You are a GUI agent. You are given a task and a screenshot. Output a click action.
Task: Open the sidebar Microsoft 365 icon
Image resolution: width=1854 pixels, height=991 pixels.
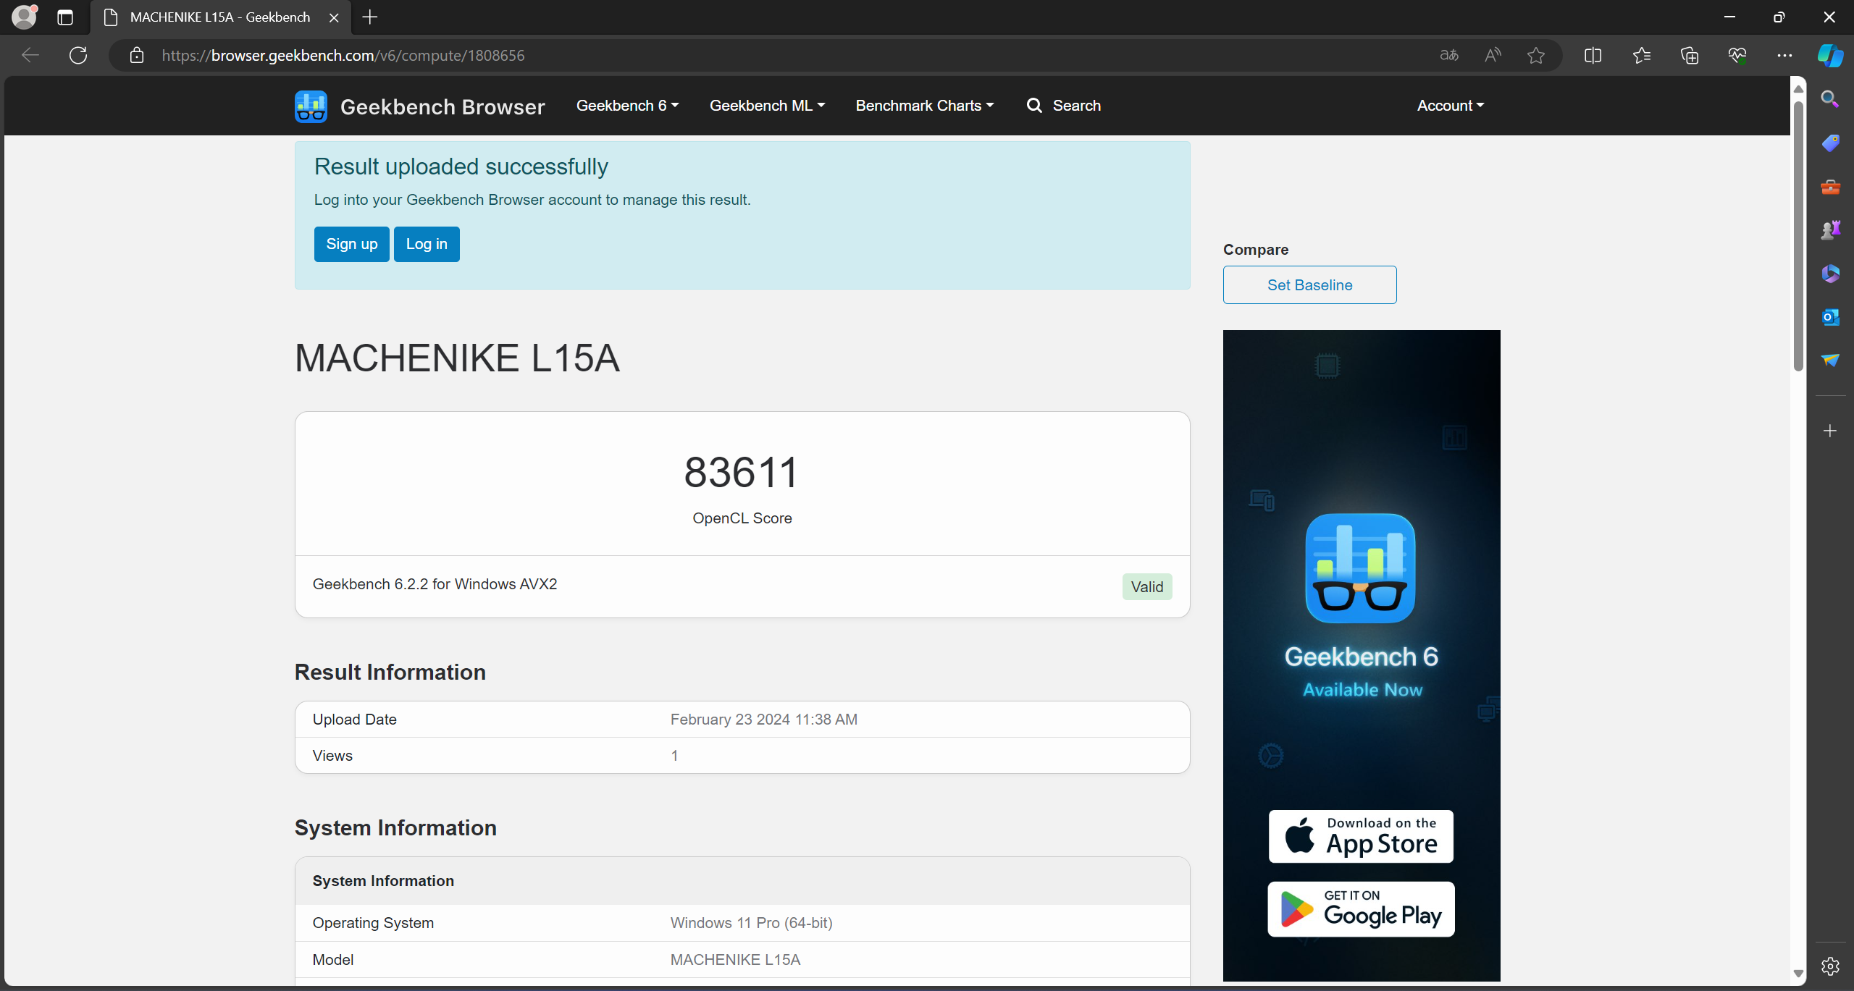pos(1830,274)
